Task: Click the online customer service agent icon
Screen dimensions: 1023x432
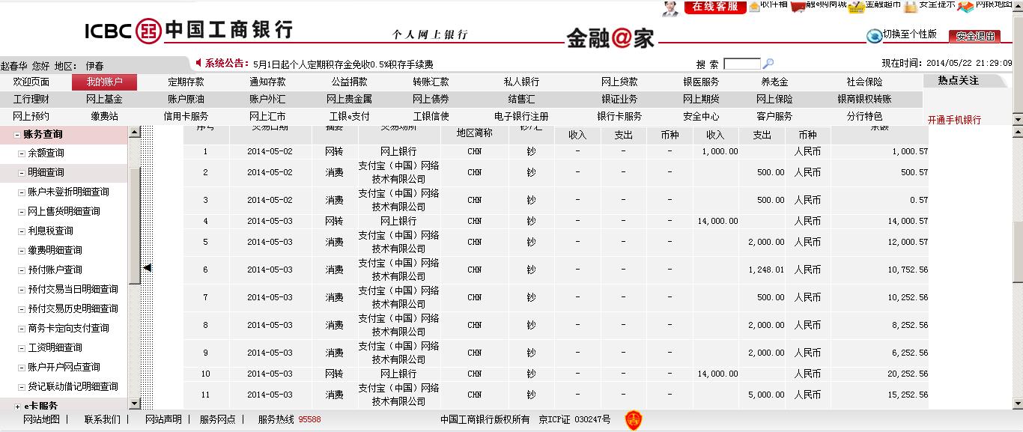Action: point(670,7)
